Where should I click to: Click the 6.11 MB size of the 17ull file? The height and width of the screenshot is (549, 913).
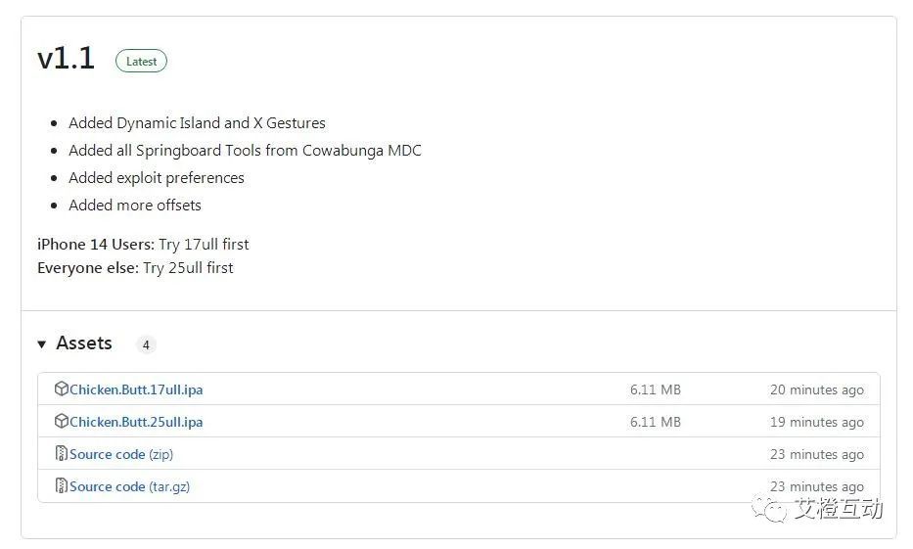(x=655, y=389)
